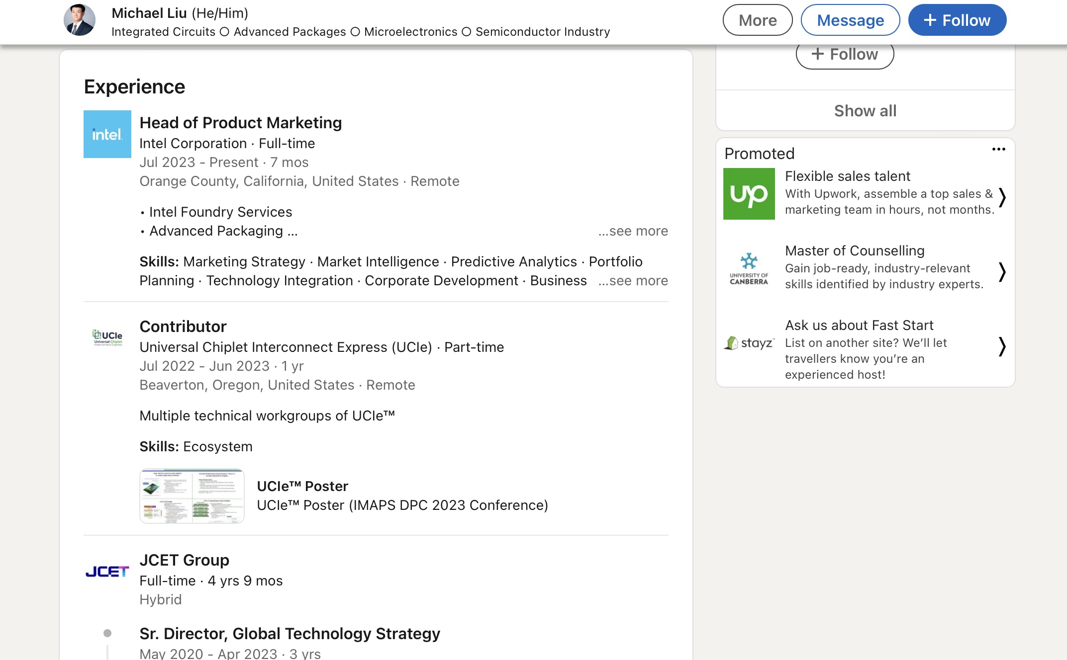Click the Multiple technical workgroups of UCIe text

tap(267, 416)
